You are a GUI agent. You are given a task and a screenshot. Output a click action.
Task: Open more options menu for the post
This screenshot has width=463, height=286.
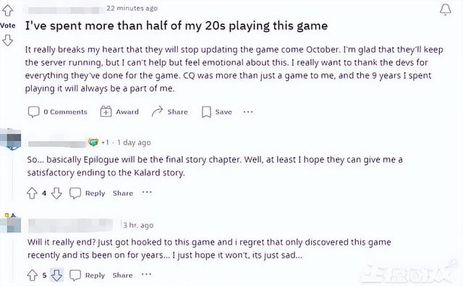point(248,112)
